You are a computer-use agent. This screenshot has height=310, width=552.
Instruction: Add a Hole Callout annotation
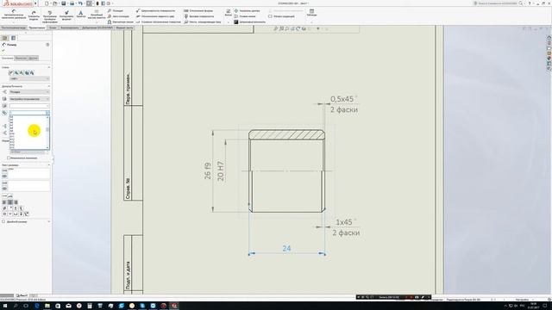click(x=159, y=22)
